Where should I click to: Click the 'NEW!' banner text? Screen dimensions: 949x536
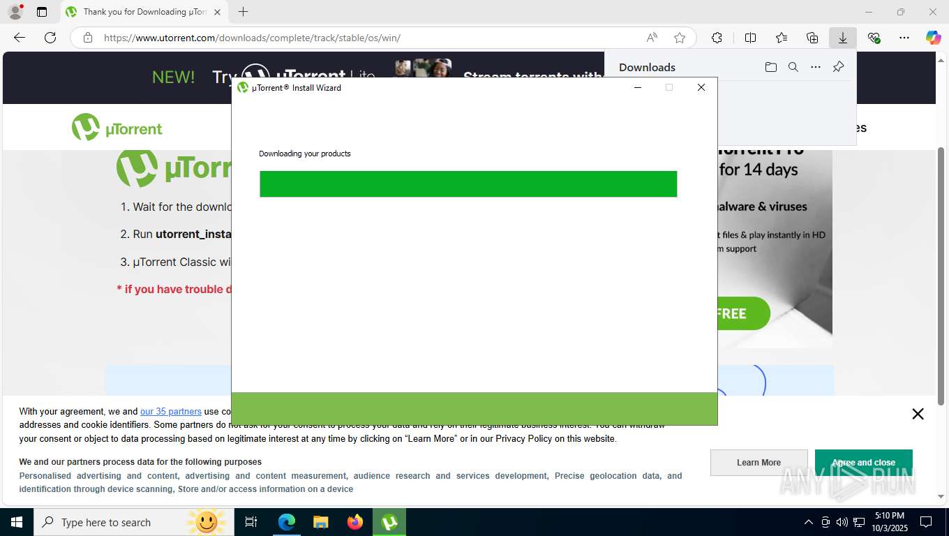point(174,77)
